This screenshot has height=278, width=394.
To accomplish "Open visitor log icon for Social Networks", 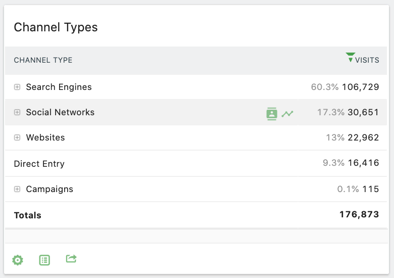I will [x=272, y=114].
